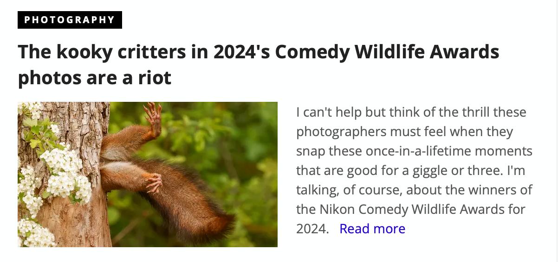Click "2024." at the excerpt's end

tap(312, 229)
